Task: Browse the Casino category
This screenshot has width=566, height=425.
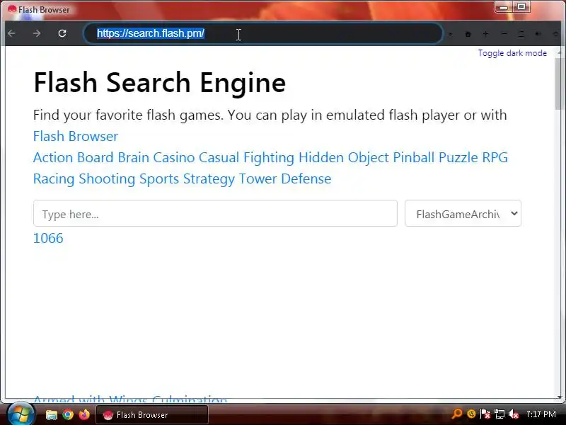Action: click(x=173, y=157)
